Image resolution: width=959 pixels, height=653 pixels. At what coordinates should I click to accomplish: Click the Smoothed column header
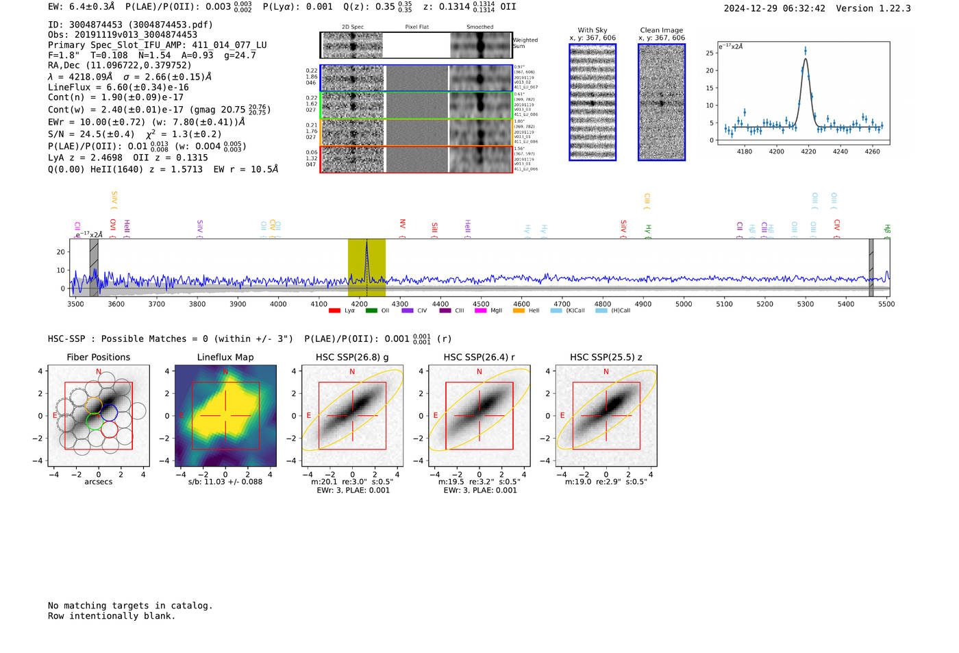(x=480, y=27)
